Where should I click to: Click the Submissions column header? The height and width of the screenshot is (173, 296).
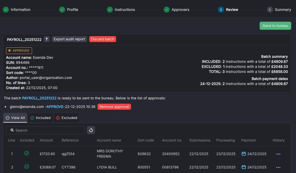point(200,140)
